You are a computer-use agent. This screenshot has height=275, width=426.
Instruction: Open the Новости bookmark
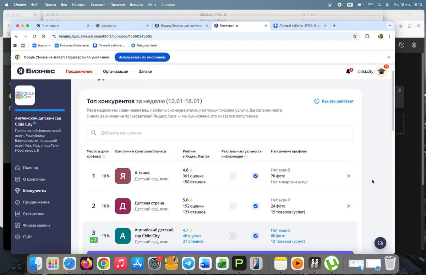click(x=41, y=45)
